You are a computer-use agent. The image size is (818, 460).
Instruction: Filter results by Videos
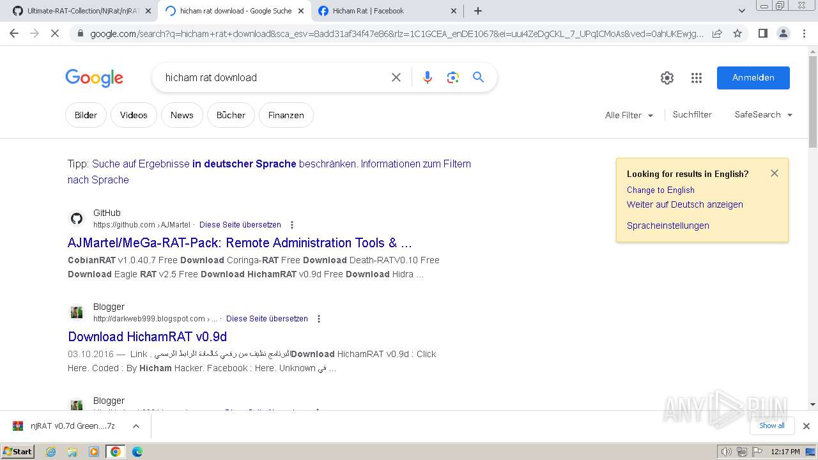pyautogui.click(x=134, y=115)
